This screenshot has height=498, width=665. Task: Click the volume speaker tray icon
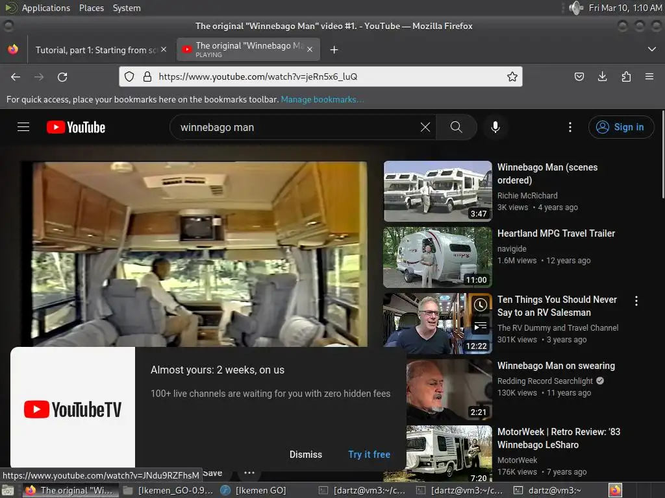pyautogui.click(x=575, y=8)
